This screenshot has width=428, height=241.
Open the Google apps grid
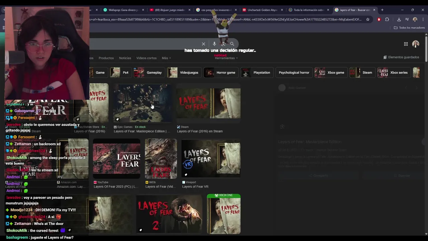(x=406, y=44)
